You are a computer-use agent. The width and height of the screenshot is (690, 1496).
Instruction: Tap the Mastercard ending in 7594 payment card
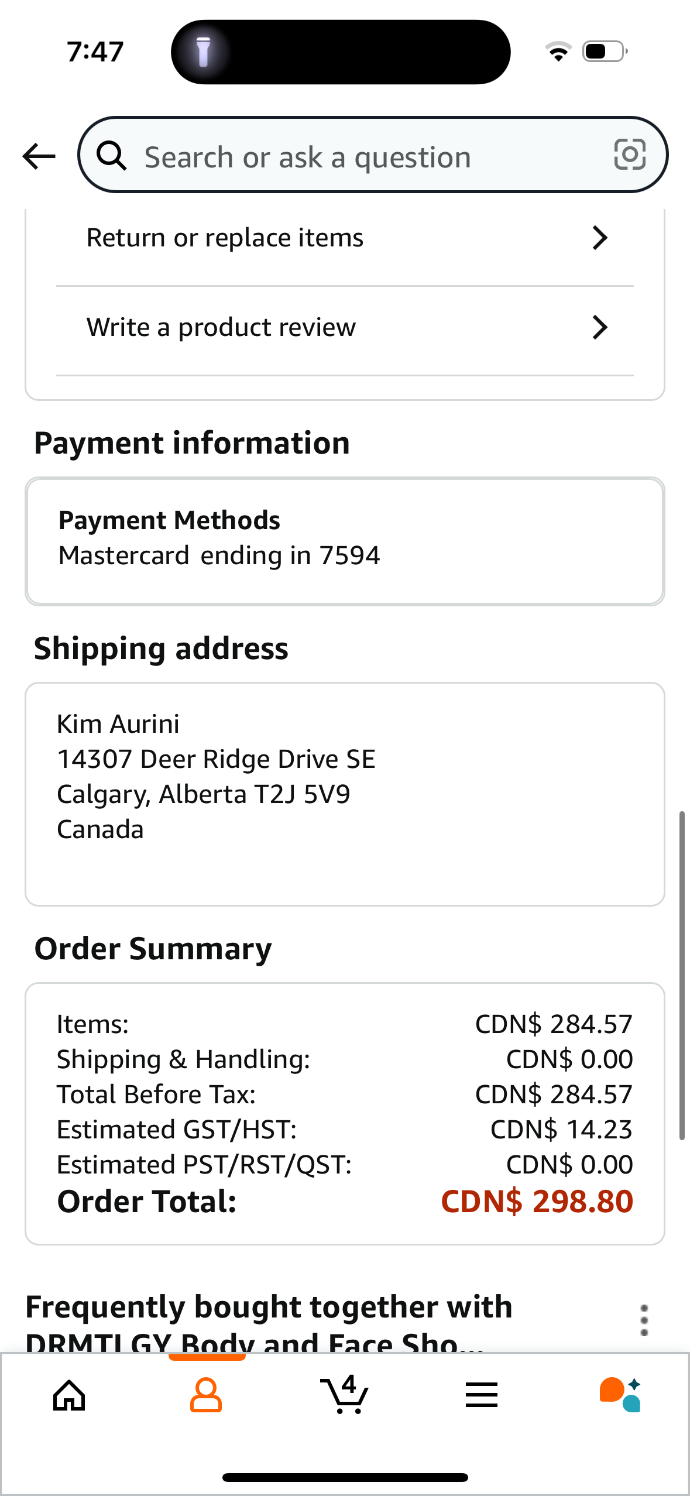[345, 541]
